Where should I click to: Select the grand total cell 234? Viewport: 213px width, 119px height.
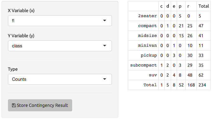tap(202, 85)
